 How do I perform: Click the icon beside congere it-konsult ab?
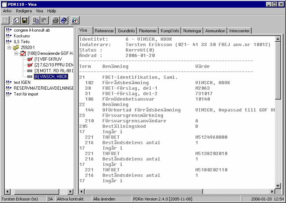[x=9, y=30]
